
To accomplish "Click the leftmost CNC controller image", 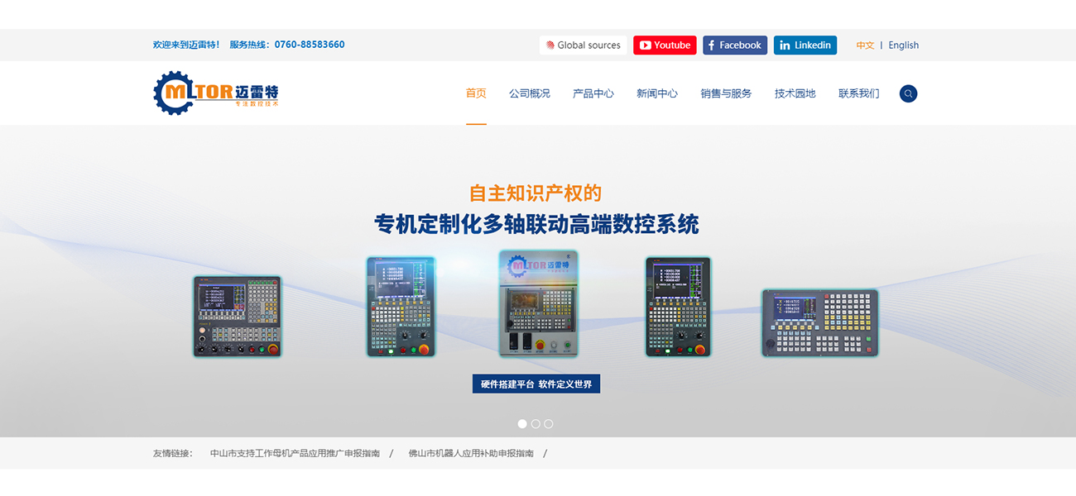I will (238, 316).
